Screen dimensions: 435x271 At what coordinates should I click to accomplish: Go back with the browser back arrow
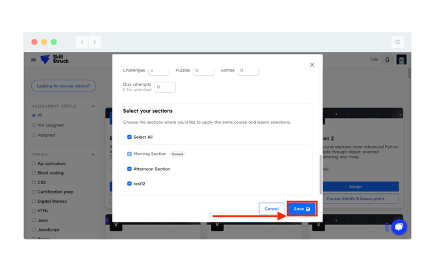coord(82,42)
